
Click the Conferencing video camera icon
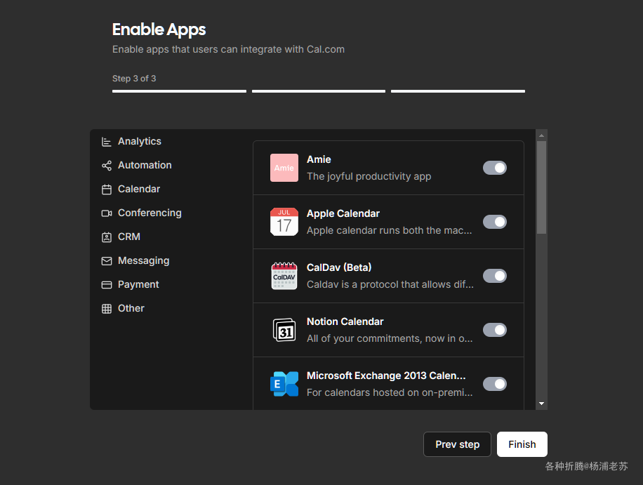(107, 213)
